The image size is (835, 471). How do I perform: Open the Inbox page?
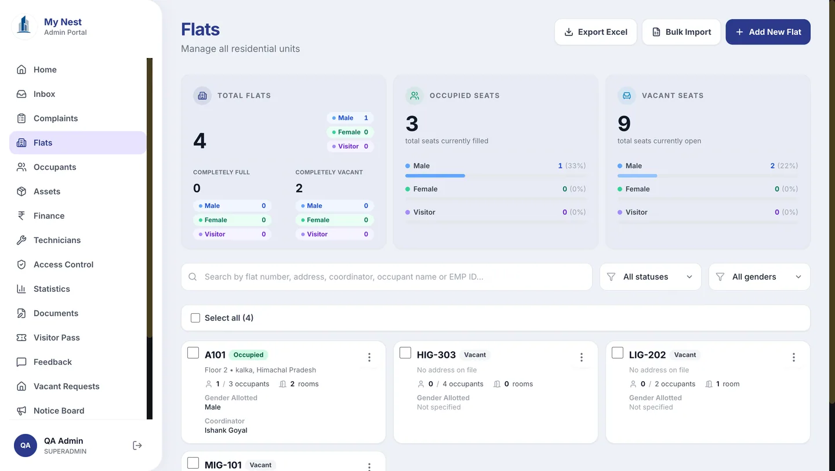pyautogui.click(x=78, y=94)
